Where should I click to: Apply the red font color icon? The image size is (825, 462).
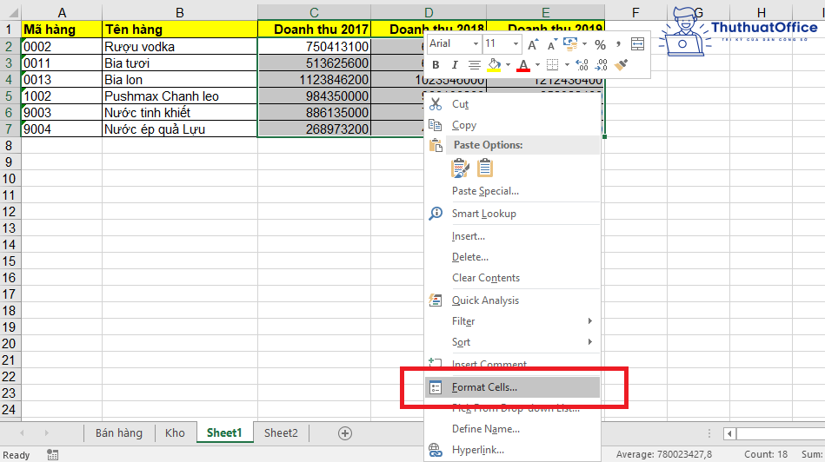click(523, 65)
